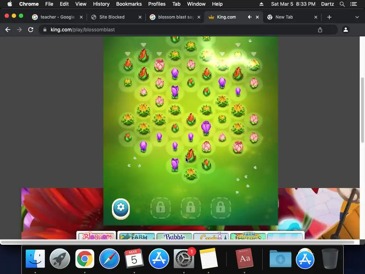
Task: Open Dictionary from the Dock
Action: click(244, 259)
